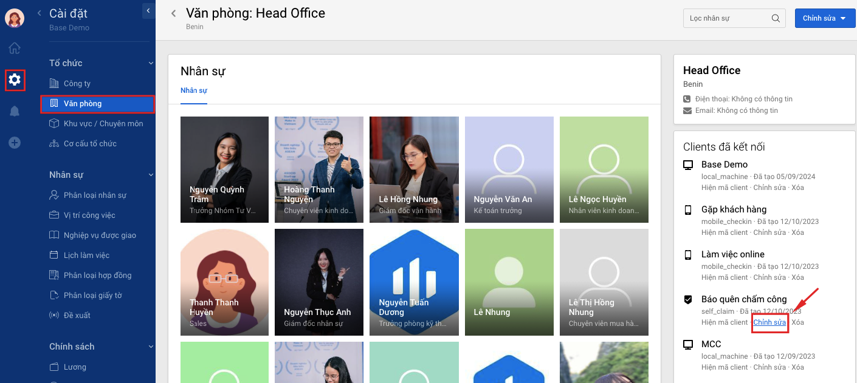Open Hoàng Thanh Nguyên employee card
The width and height of the screenshot is (857, 383).
[319, 169]
